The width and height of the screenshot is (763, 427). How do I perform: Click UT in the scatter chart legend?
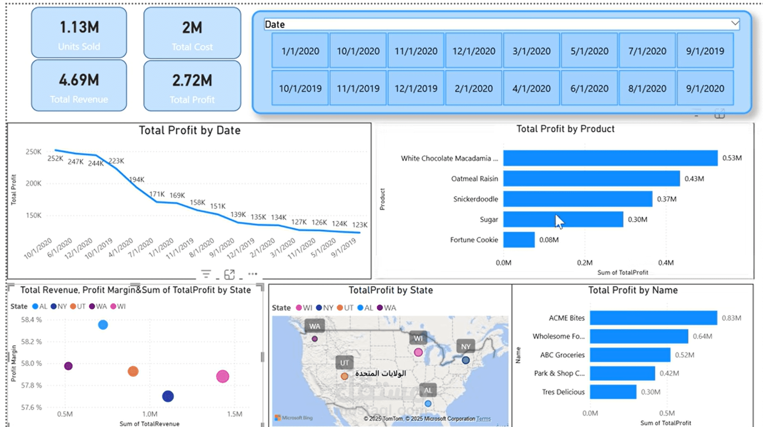78,306
